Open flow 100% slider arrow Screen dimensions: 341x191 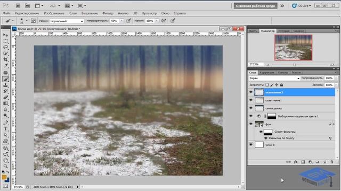point(157,21)
